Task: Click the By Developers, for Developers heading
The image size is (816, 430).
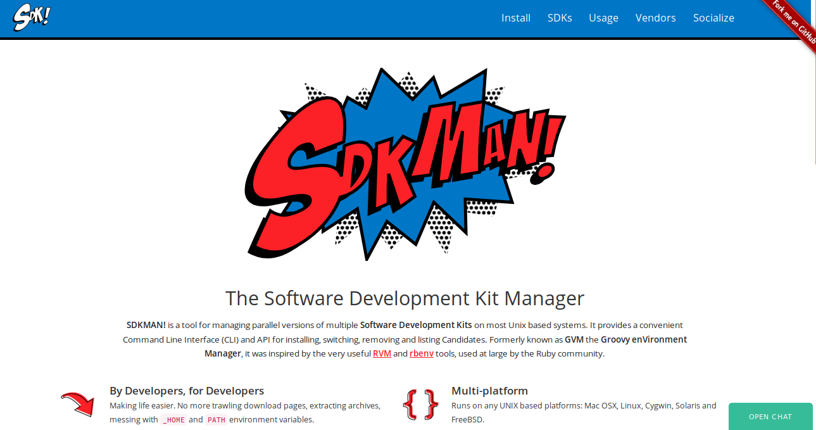Action: (x=187, y=391)
